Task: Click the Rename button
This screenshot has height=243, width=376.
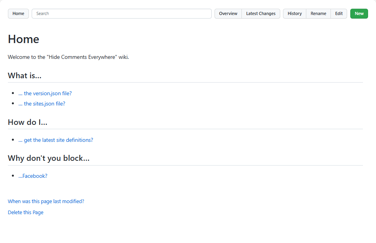Action: 318,13
